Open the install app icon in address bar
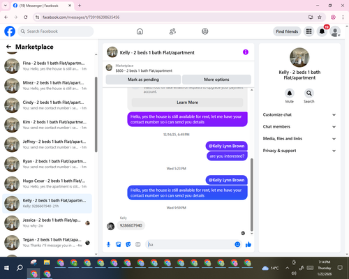 [311, 17]
